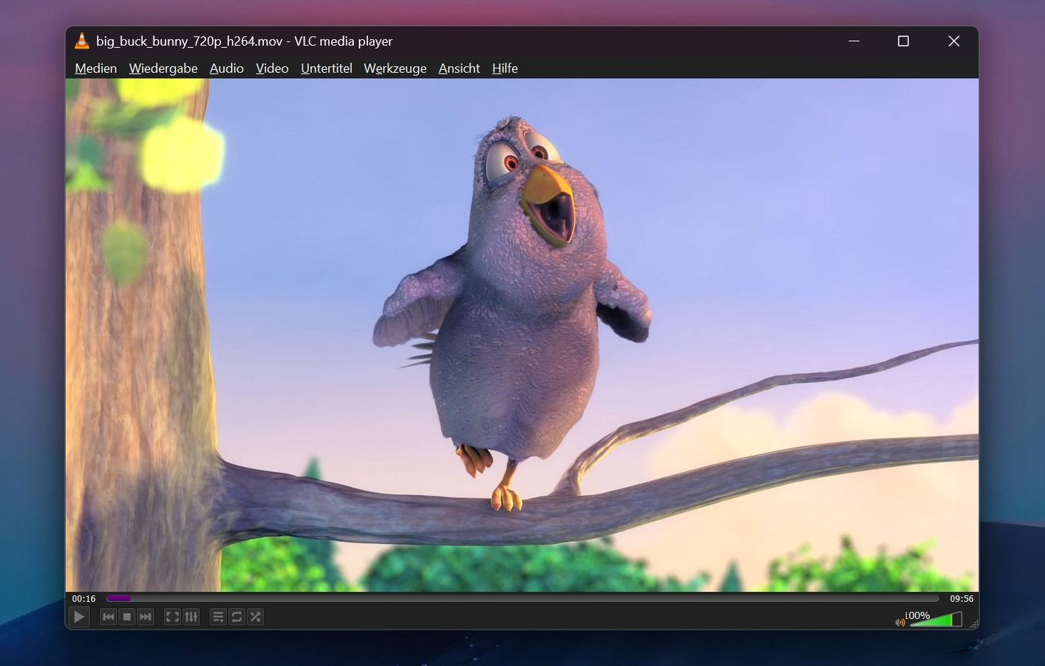Click the previous track icon
The image size is (1045, 666).
pos(108,617)
